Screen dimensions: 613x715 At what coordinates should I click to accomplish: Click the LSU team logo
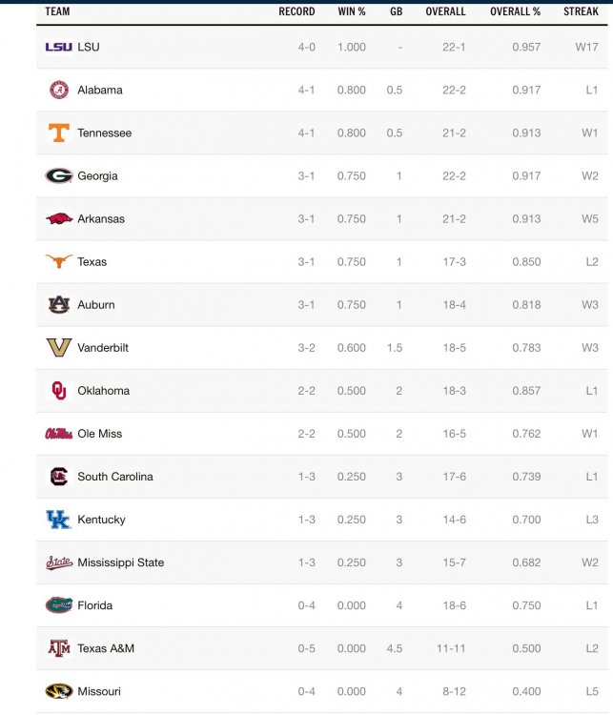[x=58, y=47]
